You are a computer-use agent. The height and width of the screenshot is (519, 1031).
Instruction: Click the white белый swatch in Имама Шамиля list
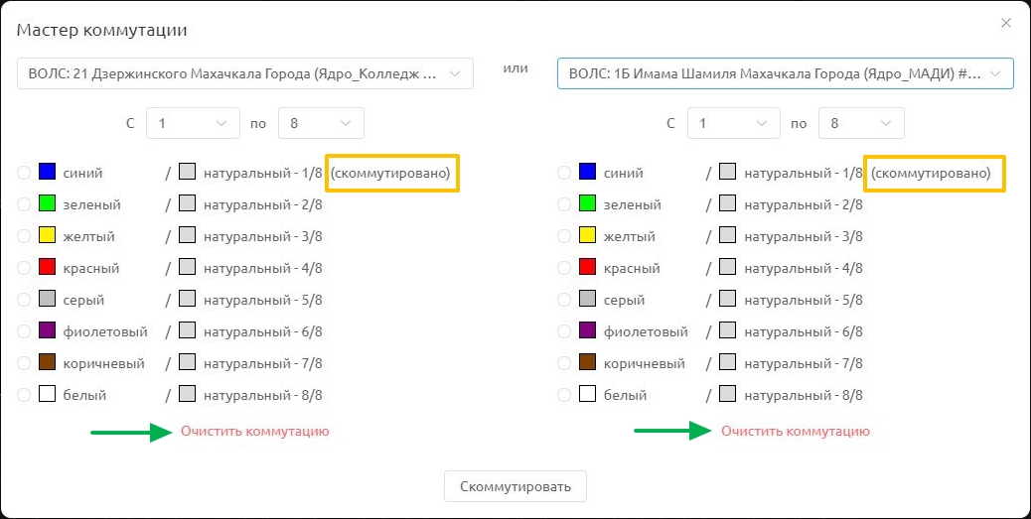[x=587, y=394]
